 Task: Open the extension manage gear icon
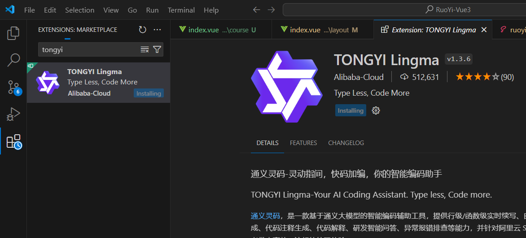click(376, 110)
